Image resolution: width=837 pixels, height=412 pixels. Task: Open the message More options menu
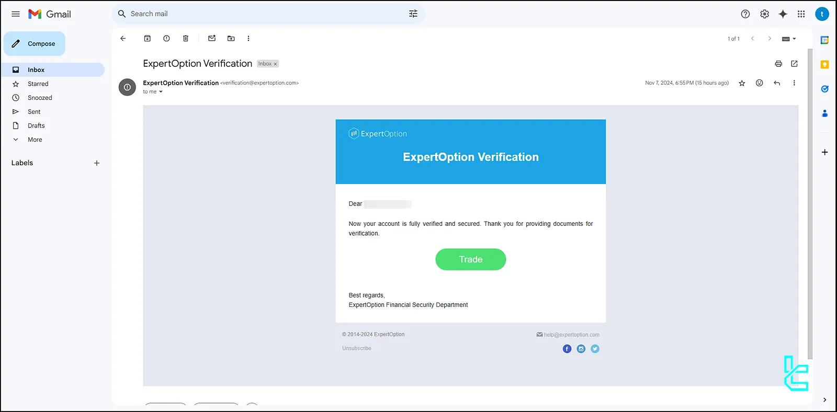(x=794, y=83)
